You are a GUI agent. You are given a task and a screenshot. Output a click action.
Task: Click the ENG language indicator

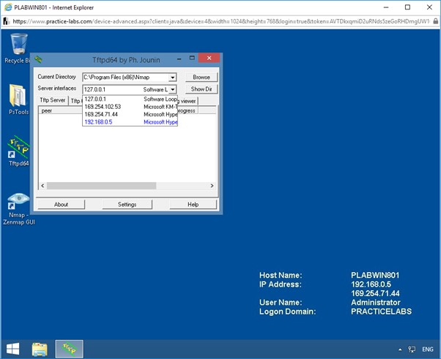point(428,349)
